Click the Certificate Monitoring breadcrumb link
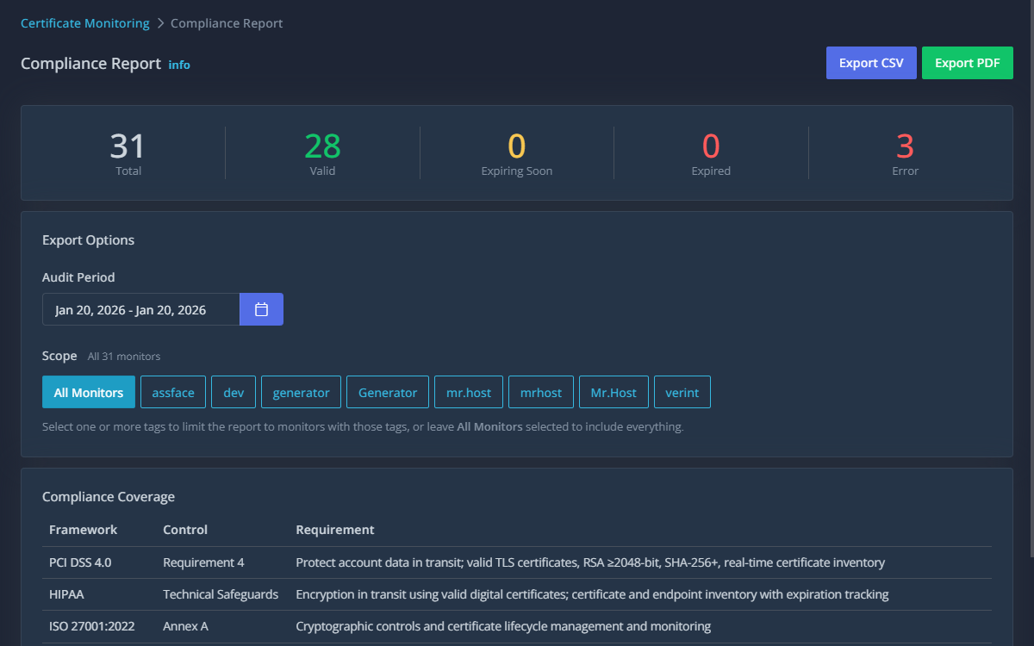This screenshot has width=1034, height=646. (x=84, y=23)
